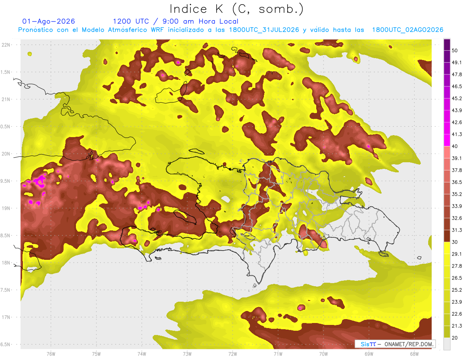The height and width of the screenshot is (359, 465).
Task: Click the latitude label "17N"
Action: point(6,318)
